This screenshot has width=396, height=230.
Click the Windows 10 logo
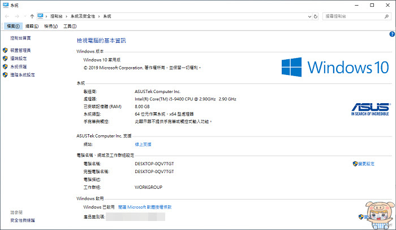point(335,67)
